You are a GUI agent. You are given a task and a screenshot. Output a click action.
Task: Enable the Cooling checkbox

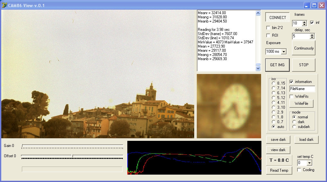click(x=299, y=170)
